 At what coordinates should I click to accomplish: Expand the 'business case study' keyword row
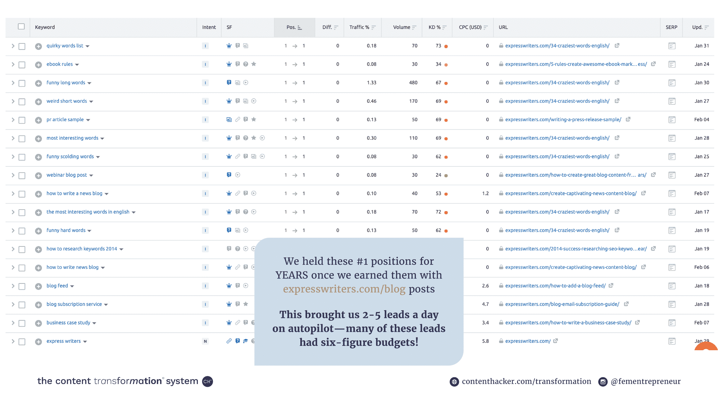[x=13, y=322]
